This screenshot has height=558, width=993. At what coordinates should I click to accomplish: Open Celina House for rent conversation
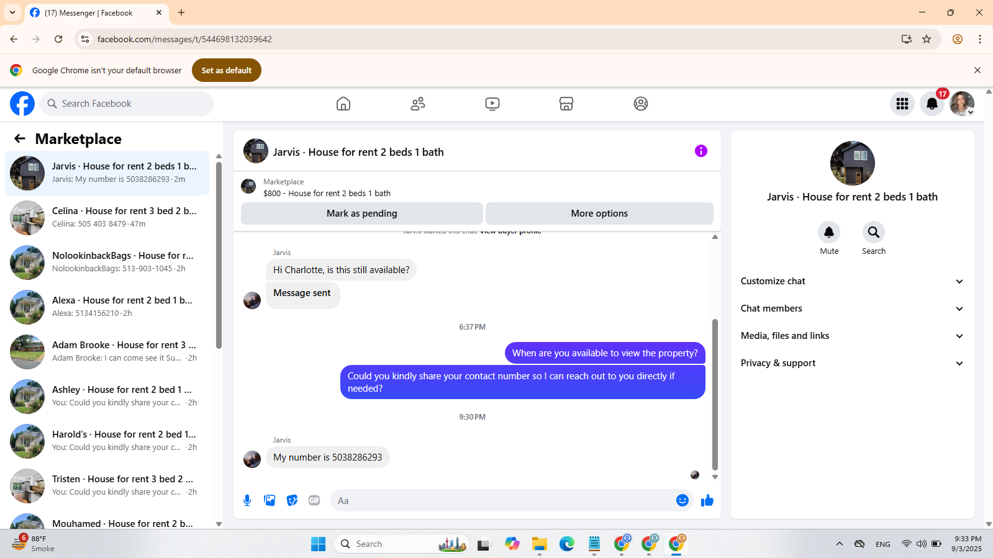107,218
